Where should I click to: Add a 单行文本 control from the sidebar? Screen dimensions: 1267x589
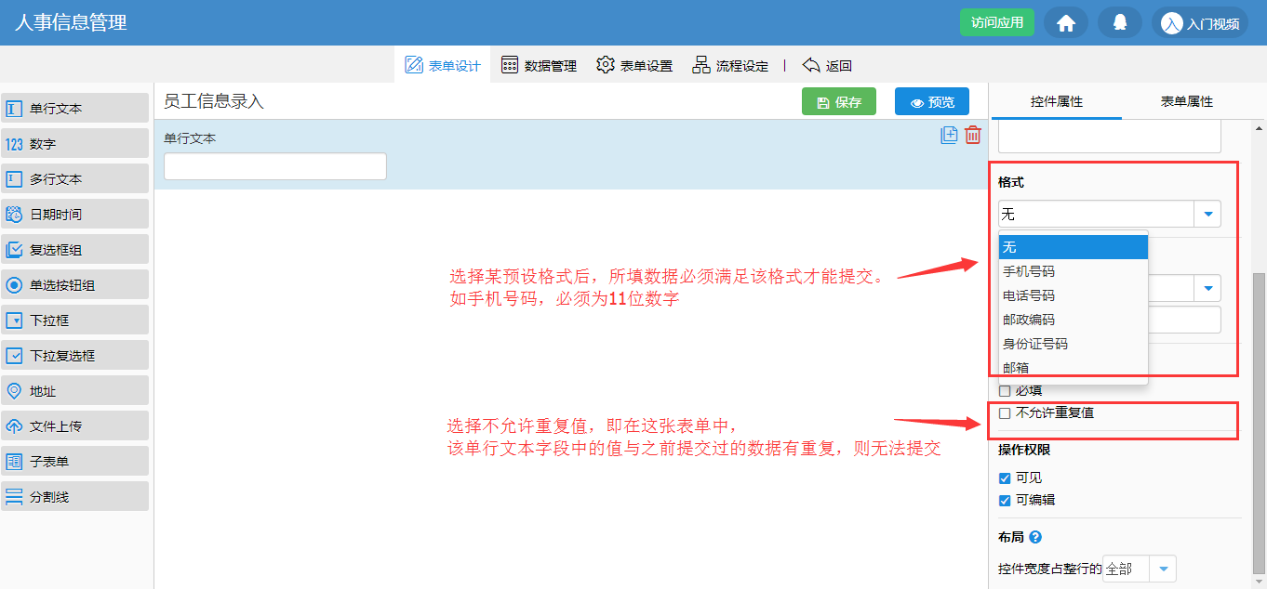pyautogui.click(x=74, y=108)
